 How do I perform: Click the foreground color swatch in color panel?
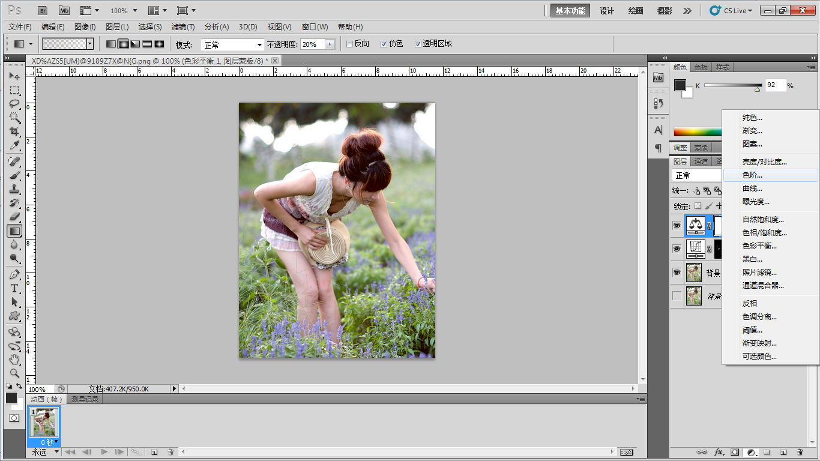tap(680, 85)
